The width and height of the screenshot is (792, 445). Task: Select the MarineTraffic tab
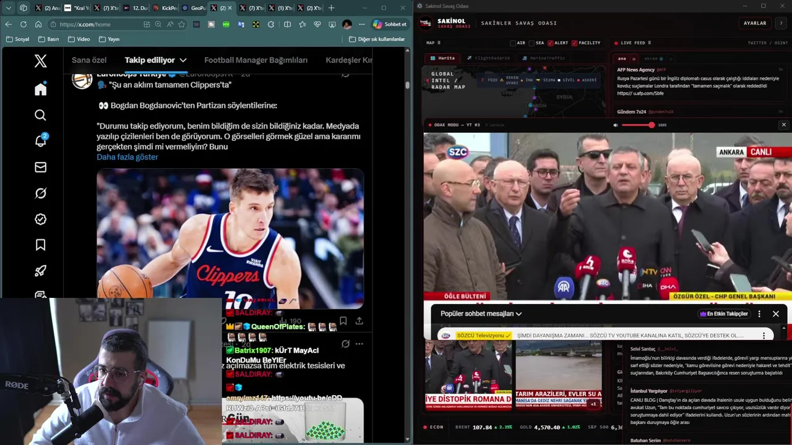tap(544, 58)
